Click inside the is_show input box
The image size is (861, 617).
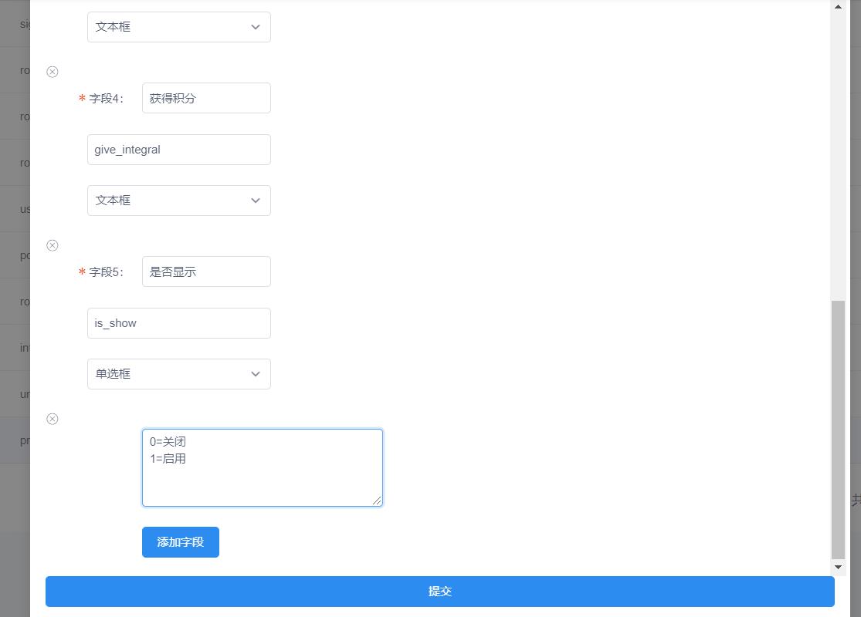click(178, 323)
